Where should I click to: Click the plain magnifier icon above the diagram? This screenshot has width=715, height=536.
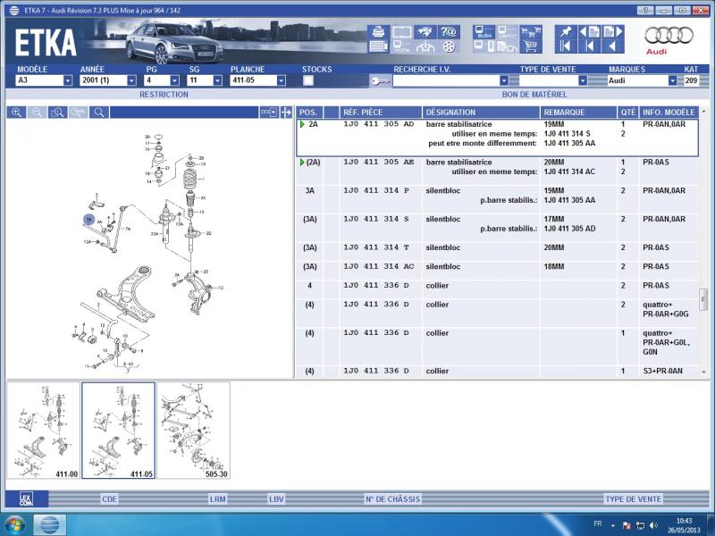click(x=99, y=113)
